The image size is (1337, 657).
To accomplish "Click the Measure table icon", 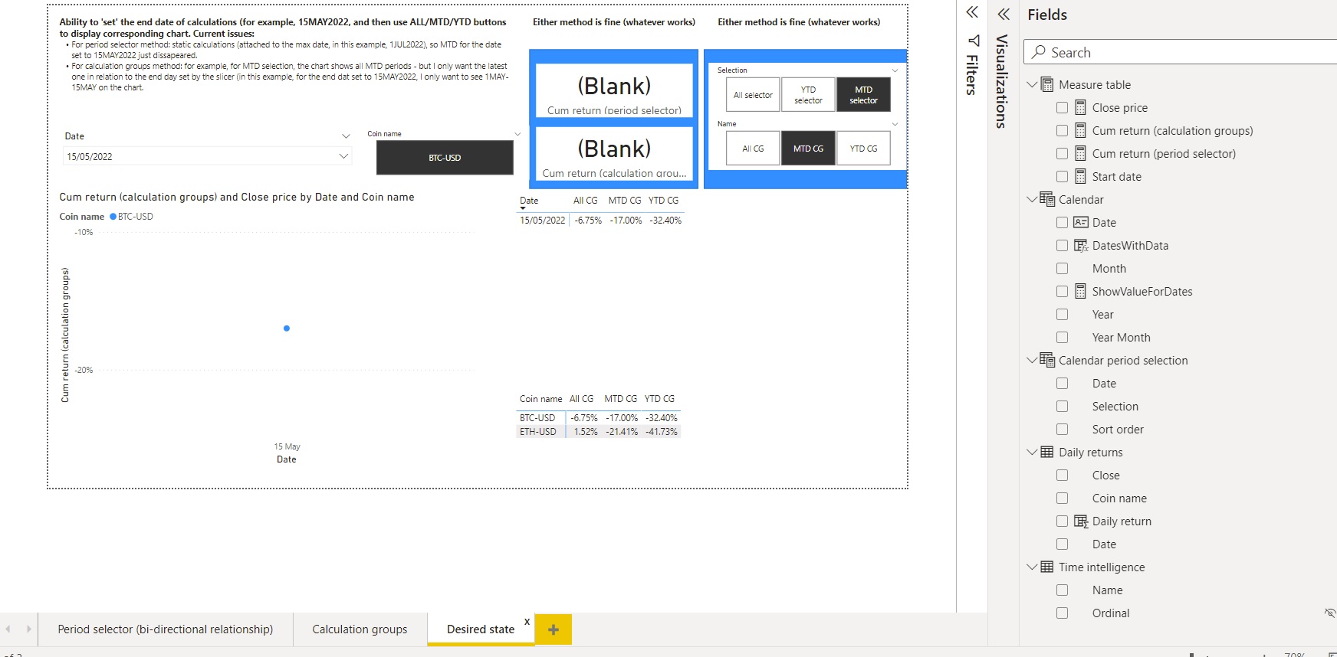I will click(x=1047, y=84).
